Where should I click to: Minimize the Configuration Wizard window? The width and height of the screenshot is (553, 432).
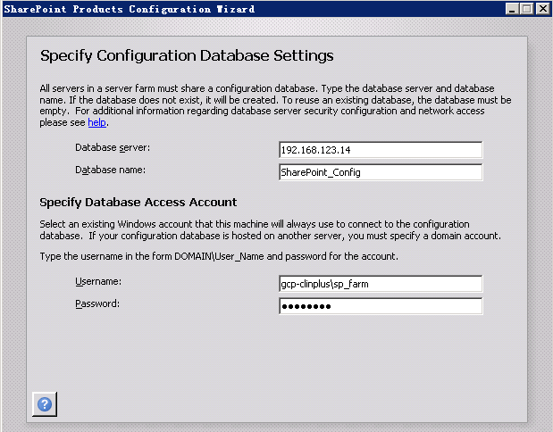click(512, 8)
